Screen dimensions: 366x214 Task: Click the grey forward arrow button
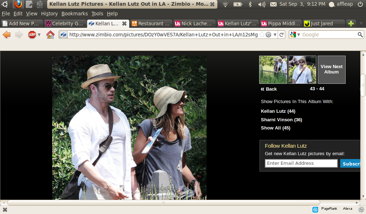[x=19, y=35]
